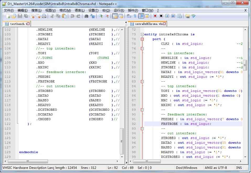Close the intra8x8Chroma.vhd tab with its X
The height and width of the screenshot is (173, 251).
click(x=165, y=24)
